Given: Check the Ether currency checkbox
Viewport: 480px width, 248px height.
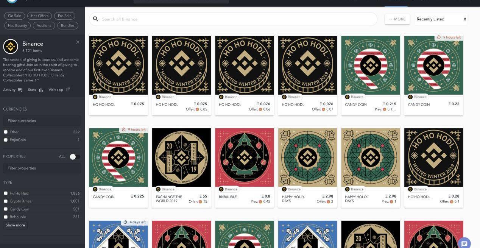Looking at the screenshot, I should (6, 132).
